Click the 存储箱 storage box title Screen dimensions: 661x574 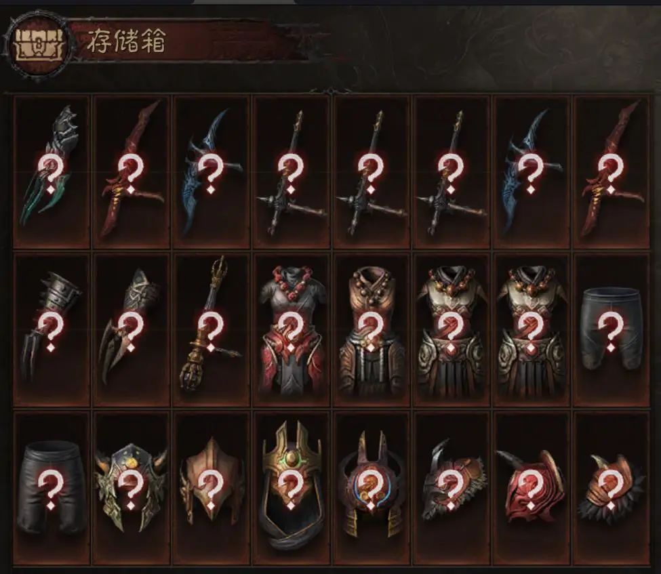pos(125,41)
